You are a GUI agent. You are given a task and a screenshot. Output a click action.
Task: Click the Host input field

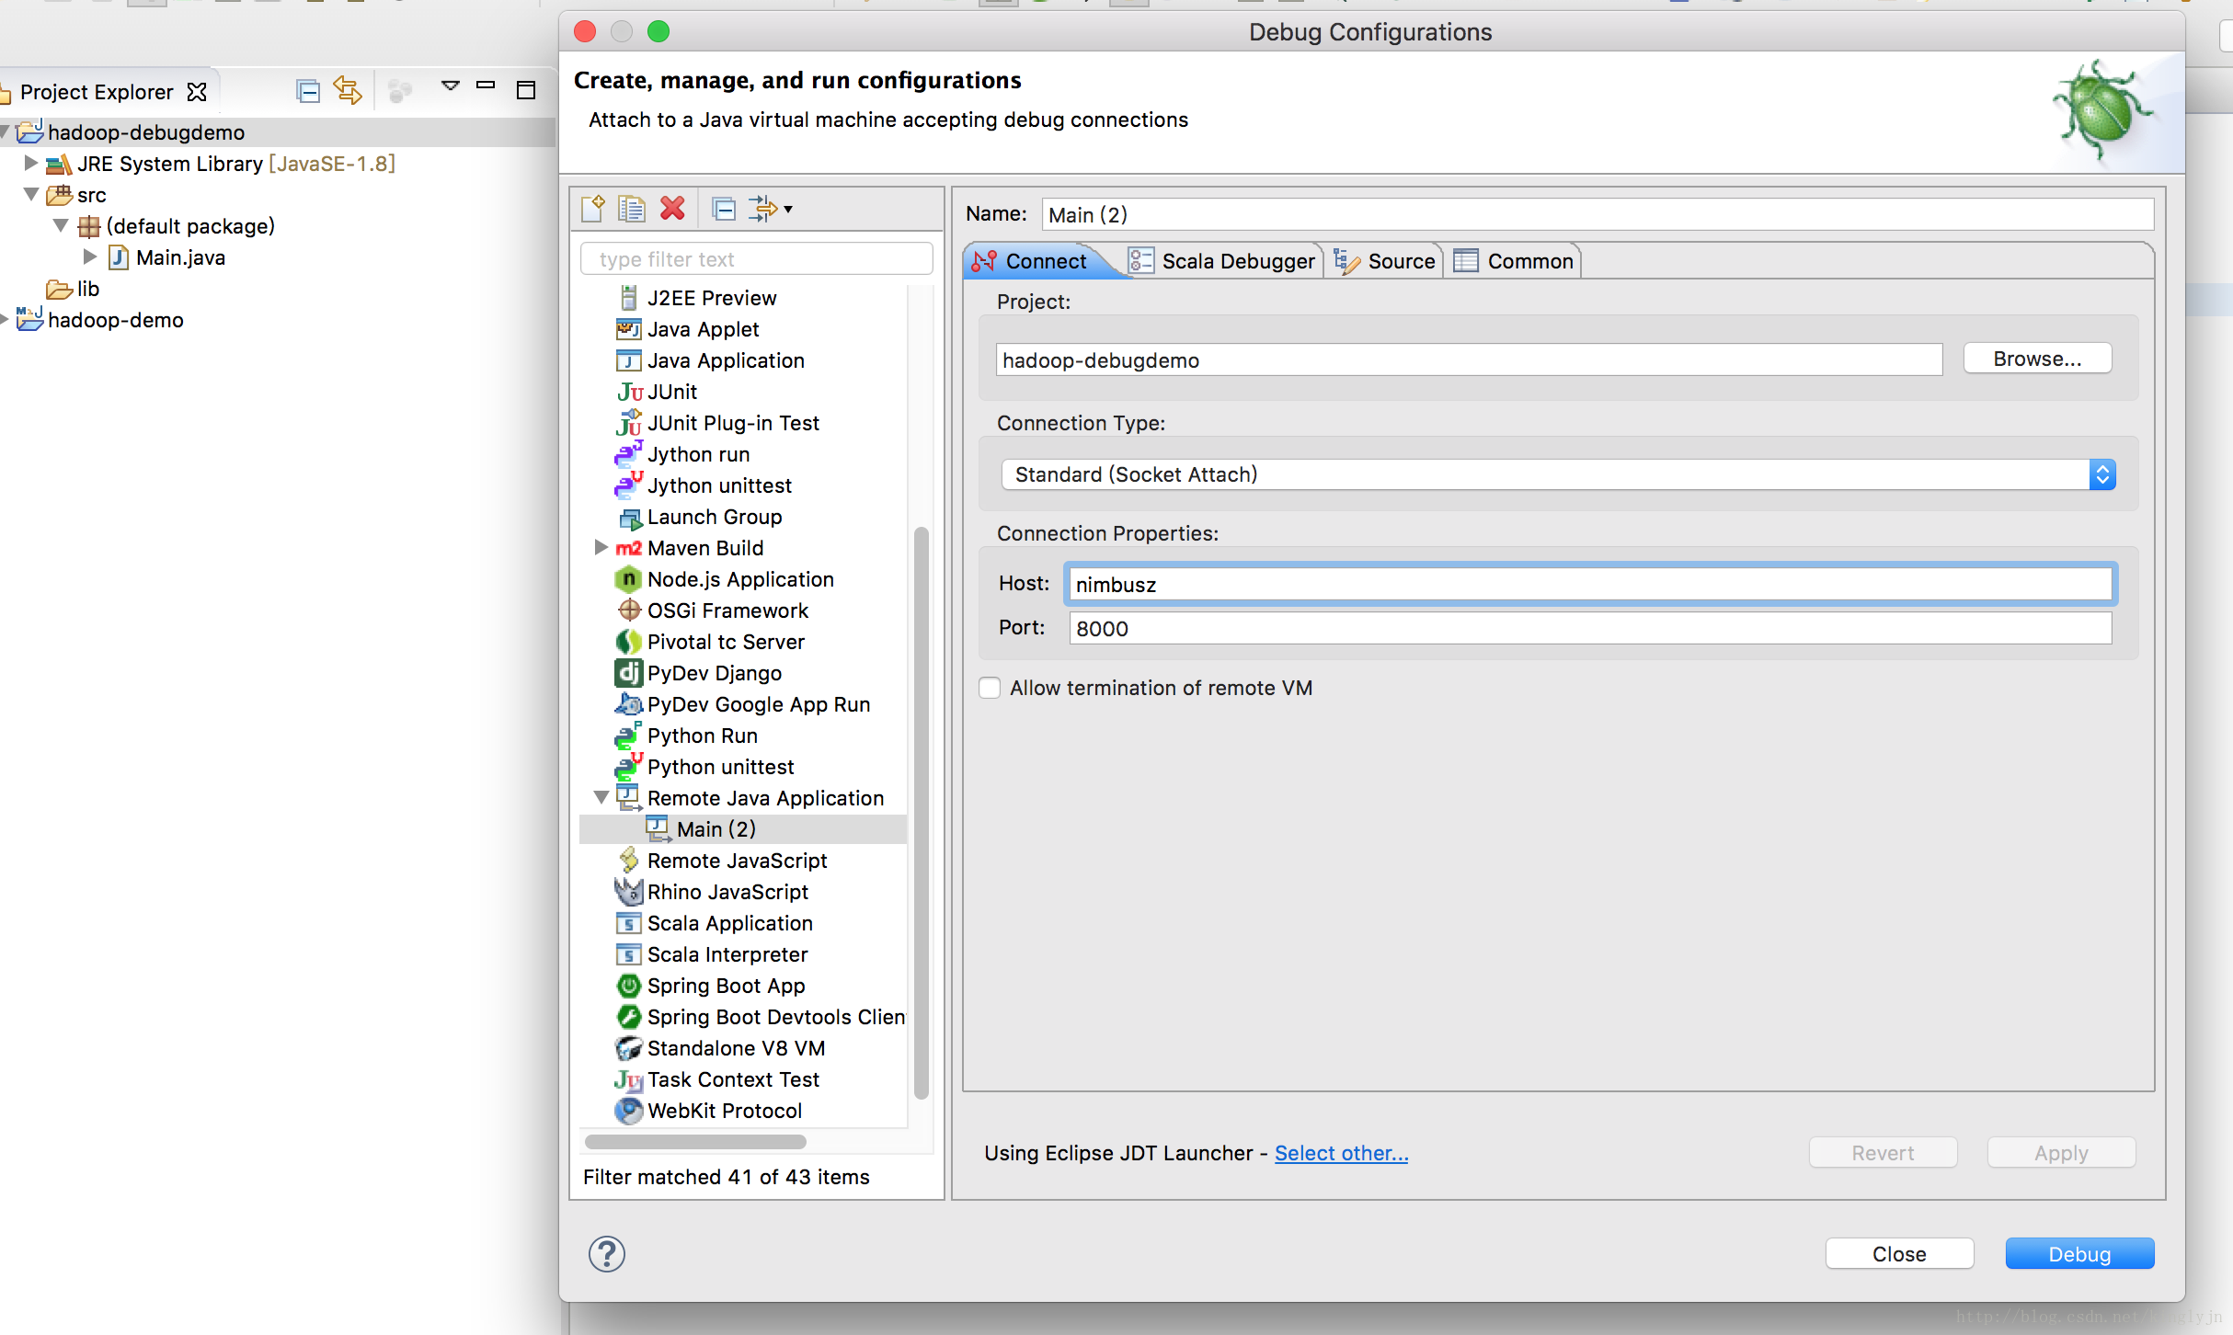pyautogui.click(x=1589, y=583)
